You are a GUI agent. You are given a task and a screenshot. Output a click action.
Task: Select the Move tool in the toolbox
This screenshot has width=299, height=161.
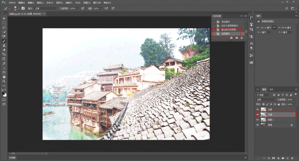point(4,19)
